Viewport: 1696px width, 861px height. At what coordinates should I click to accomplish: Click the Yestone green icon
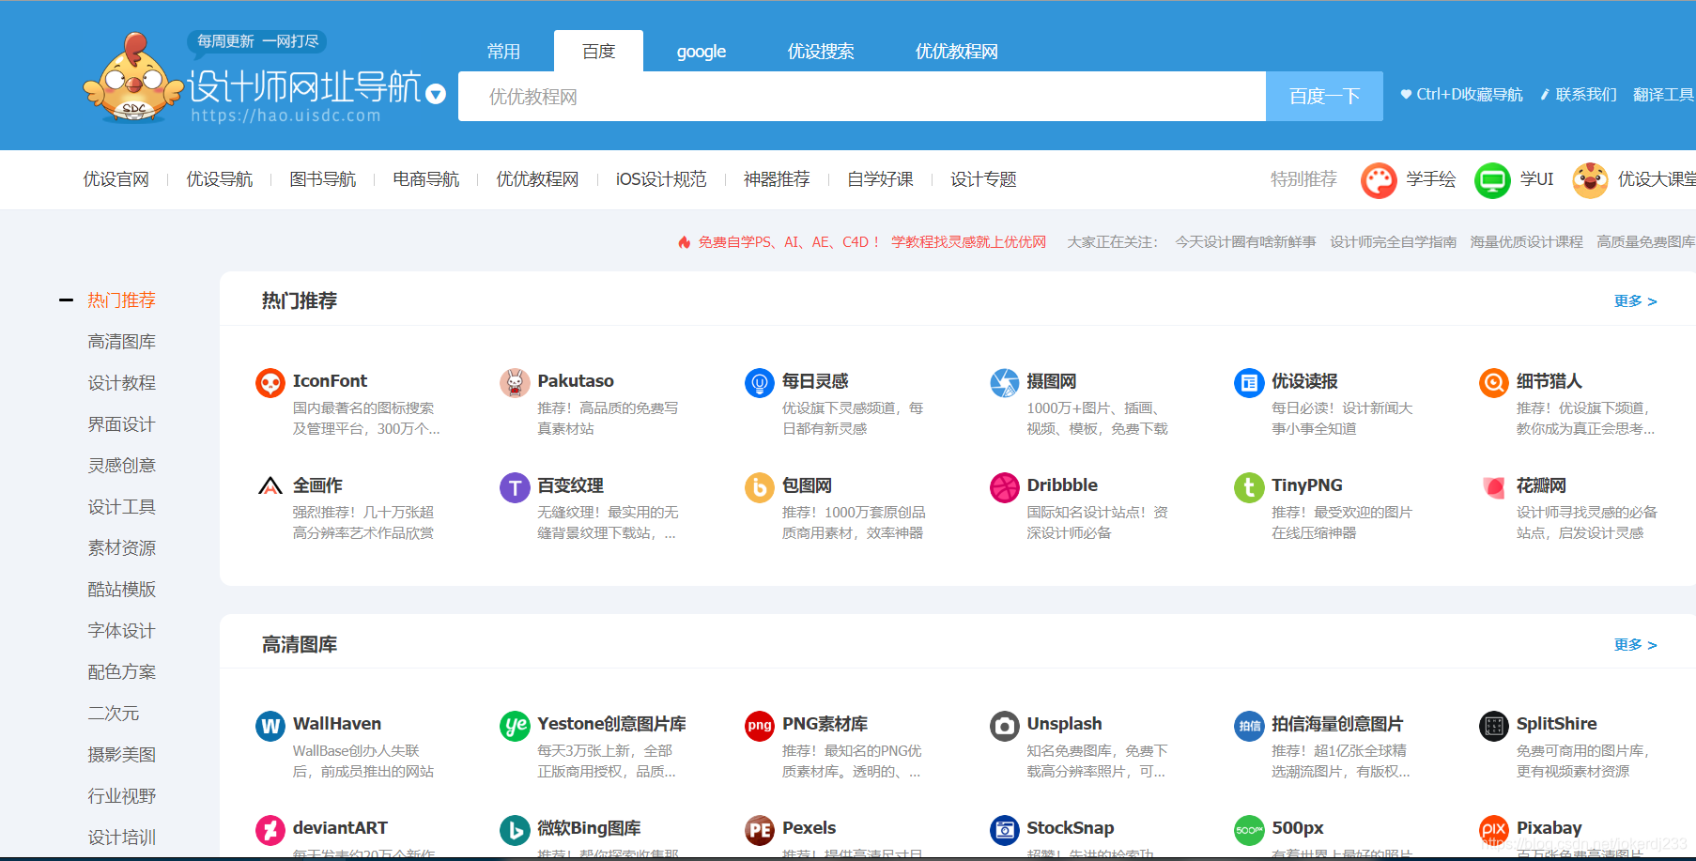(515, 726)
